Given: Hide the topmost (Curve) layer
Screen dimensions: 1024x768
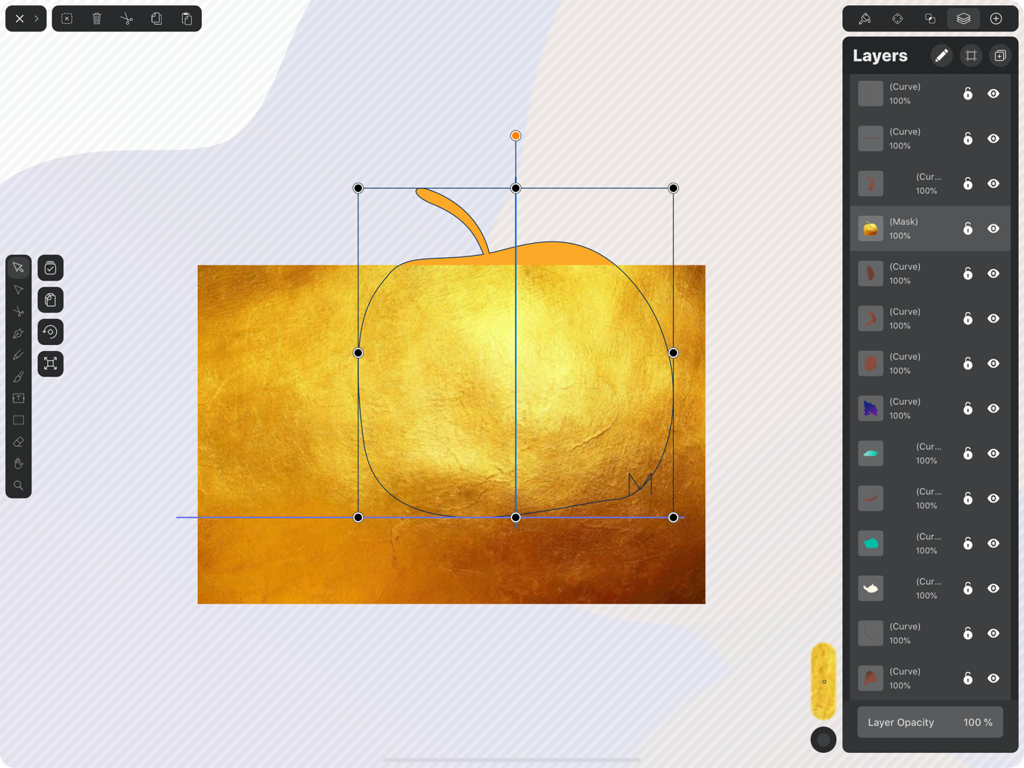Looking at the screenshot, I should pyautogui.click(x=993, y=94).
